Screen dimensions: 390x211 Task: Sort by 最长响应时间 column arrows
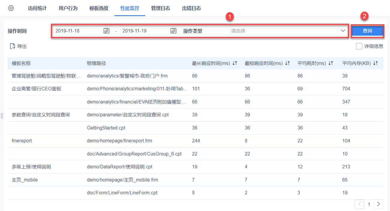pyautogui.click(x=235, y=63)
